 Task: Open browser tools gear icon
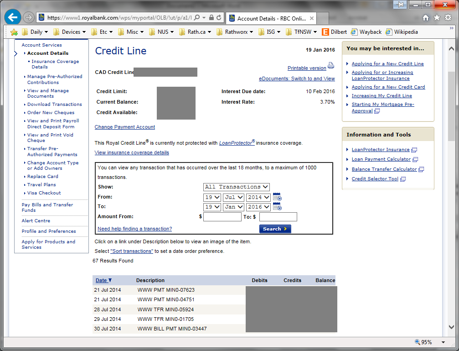coord(447,18)
